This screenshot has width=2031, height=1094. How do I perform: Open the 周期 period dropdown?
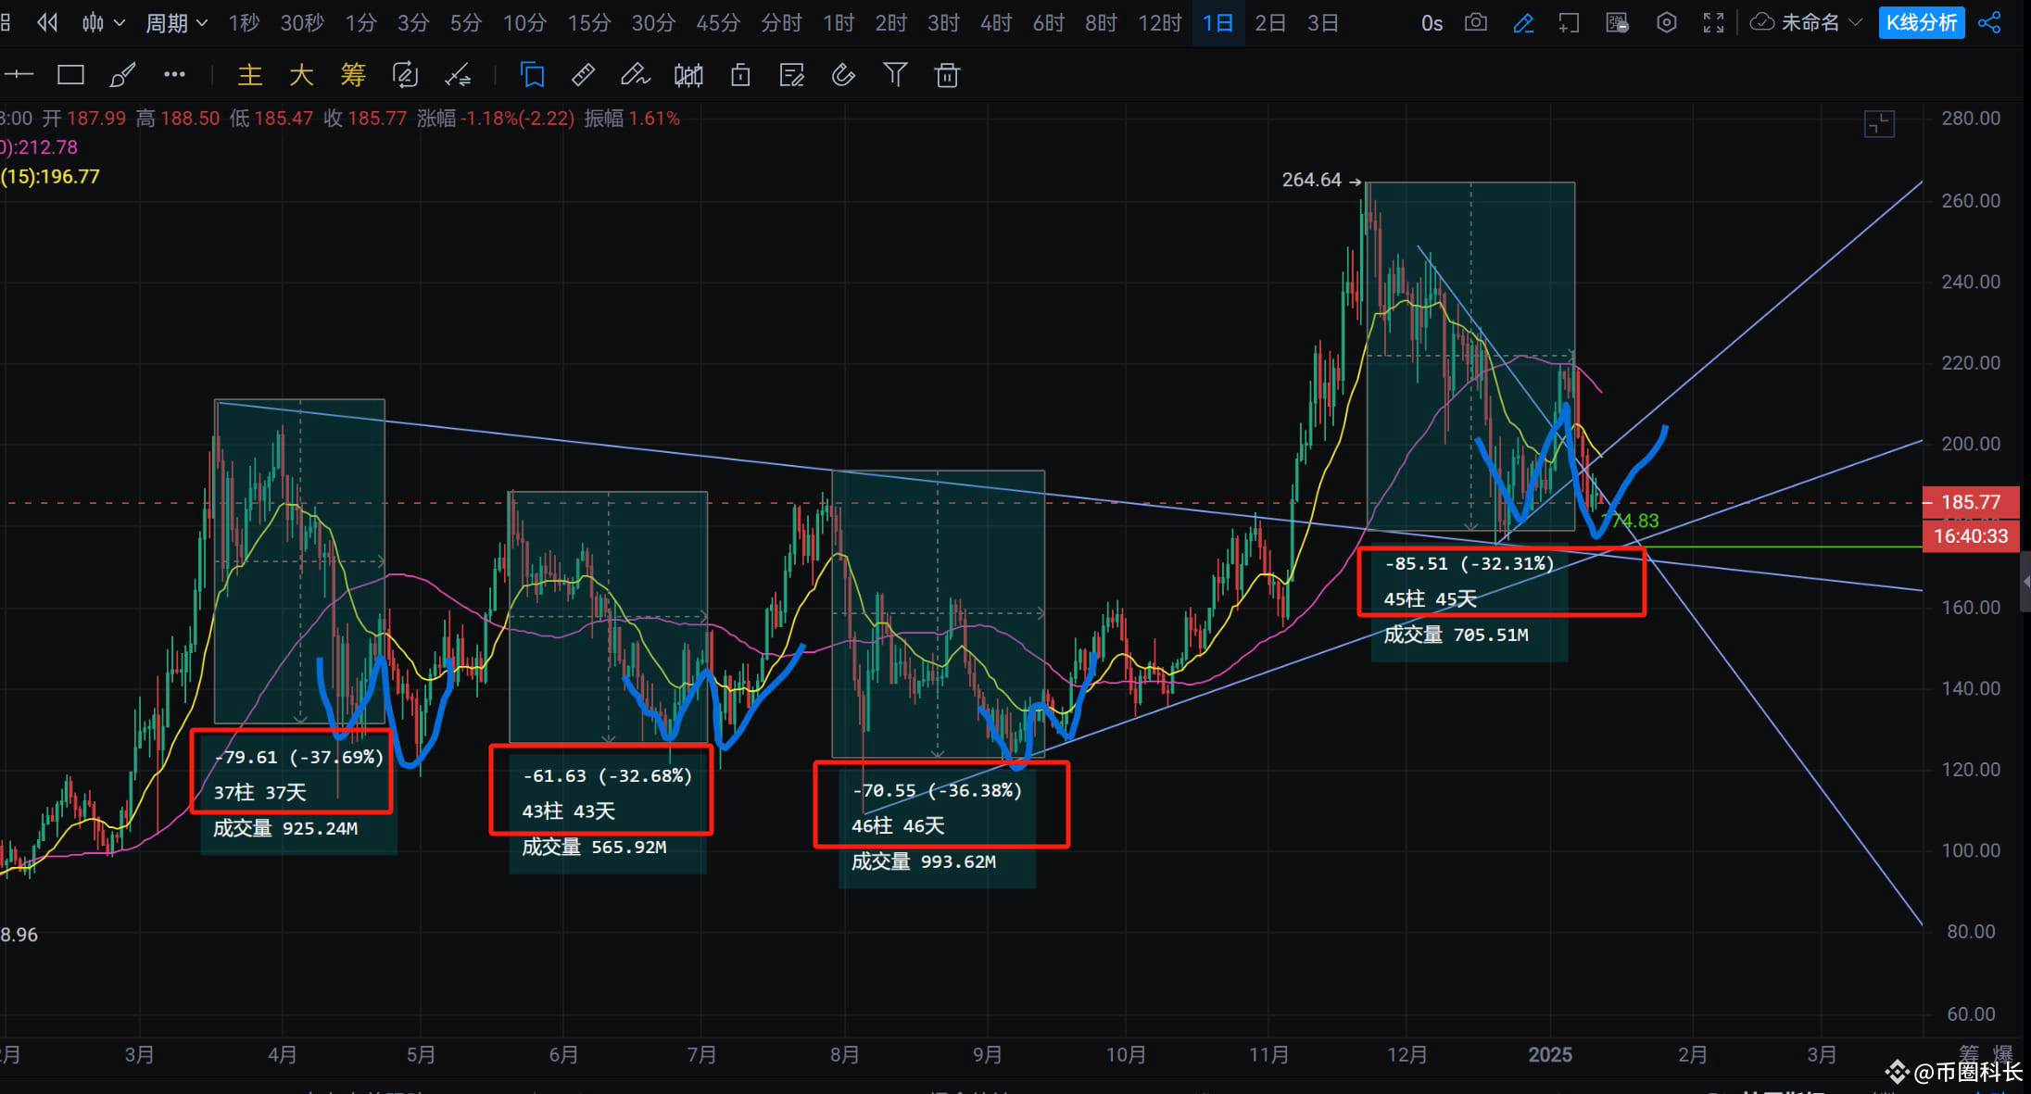(x=175, y=22)
